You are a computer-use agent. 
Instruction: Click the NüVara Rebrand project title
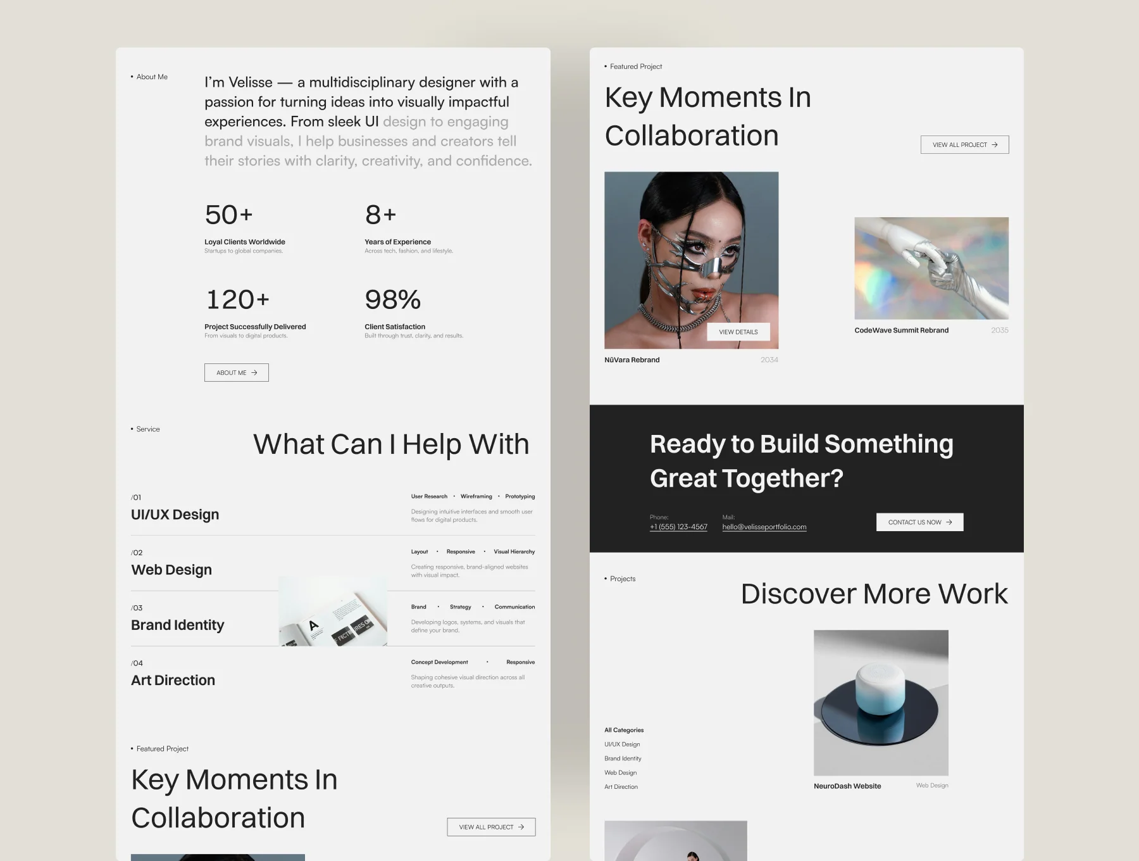[632, 360]
